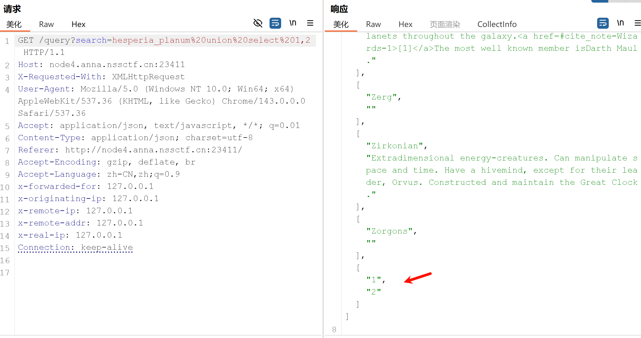641x338 pixels.
Task: Toggle the request panel \n non-printable characters icon
Action: tap(293, 23)
